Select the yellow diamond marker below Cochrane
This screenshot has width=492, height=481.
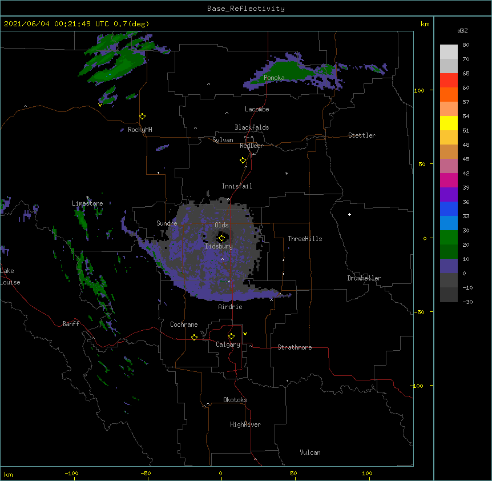(x=194, y=337)
